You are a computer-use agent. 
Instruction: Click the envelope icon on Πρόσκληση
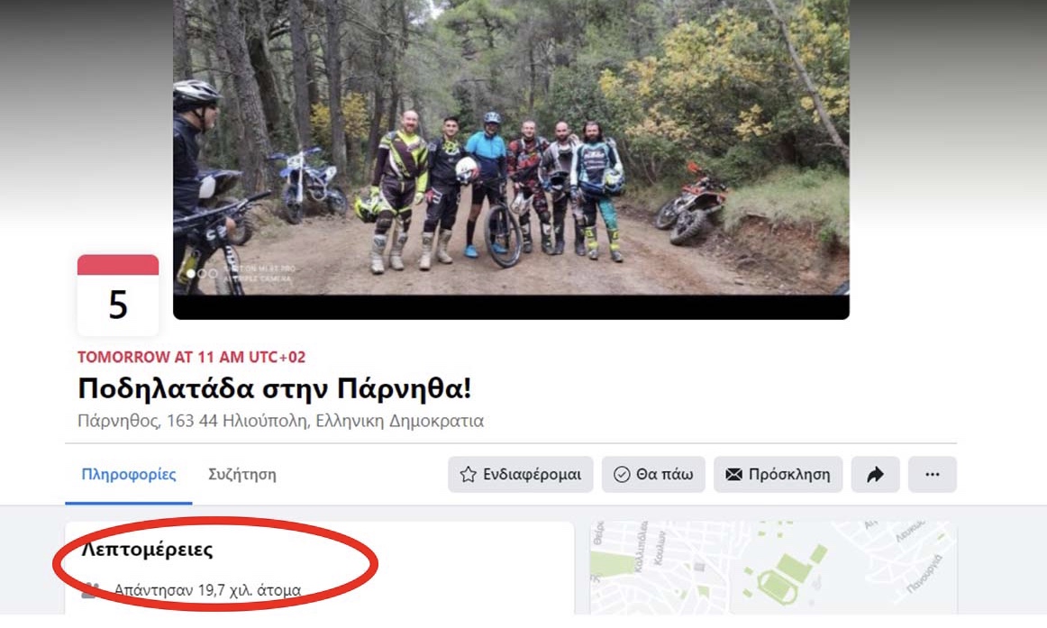pos(733,475)
